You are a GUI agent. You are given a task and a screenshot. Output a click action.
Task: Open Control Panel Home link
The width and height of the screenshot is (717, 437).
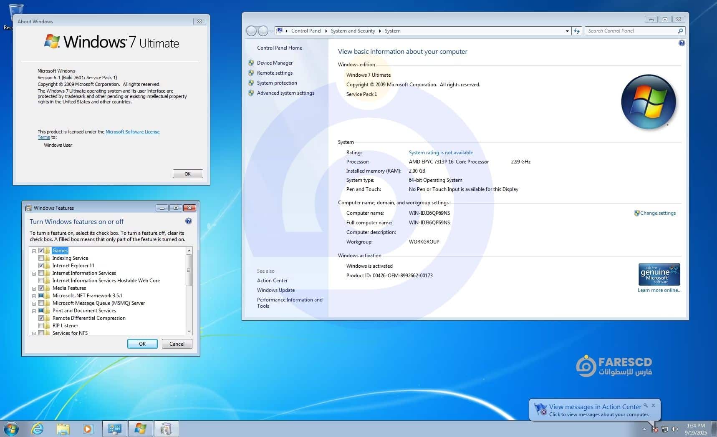pos(280,48)
